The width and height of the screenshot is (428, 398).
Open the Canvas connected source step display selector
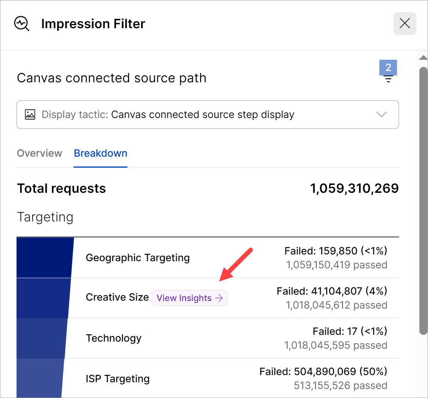203,115
